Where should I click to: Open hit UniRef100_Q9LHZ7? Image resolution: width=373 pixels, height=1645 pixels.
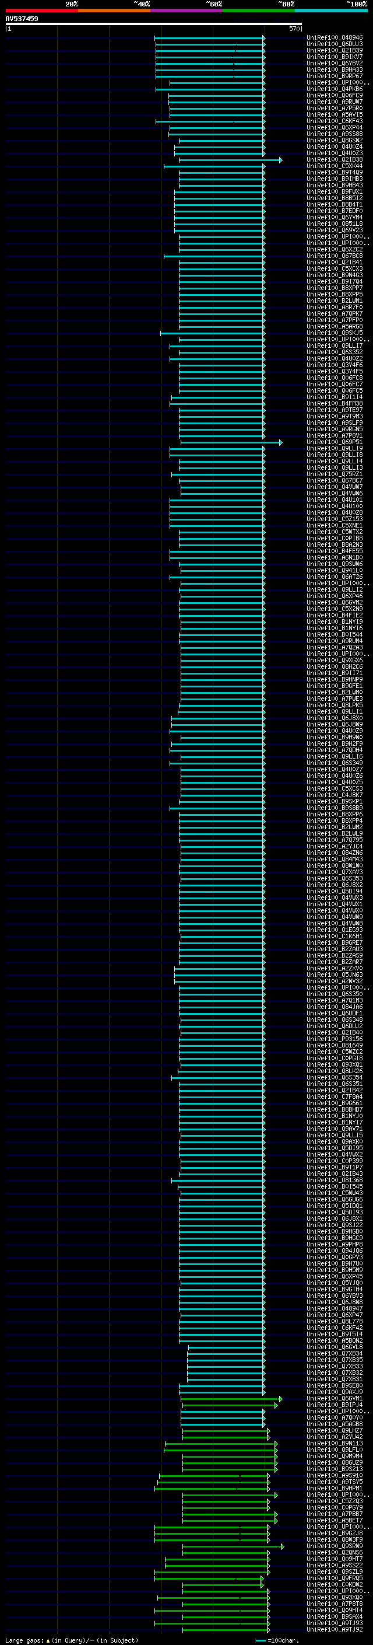pyautogui.click(x=335, y=1430)
